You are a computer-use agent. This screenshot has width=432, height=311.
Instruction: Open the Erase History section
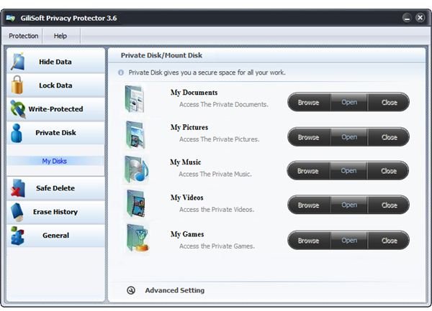pos(55,212)
